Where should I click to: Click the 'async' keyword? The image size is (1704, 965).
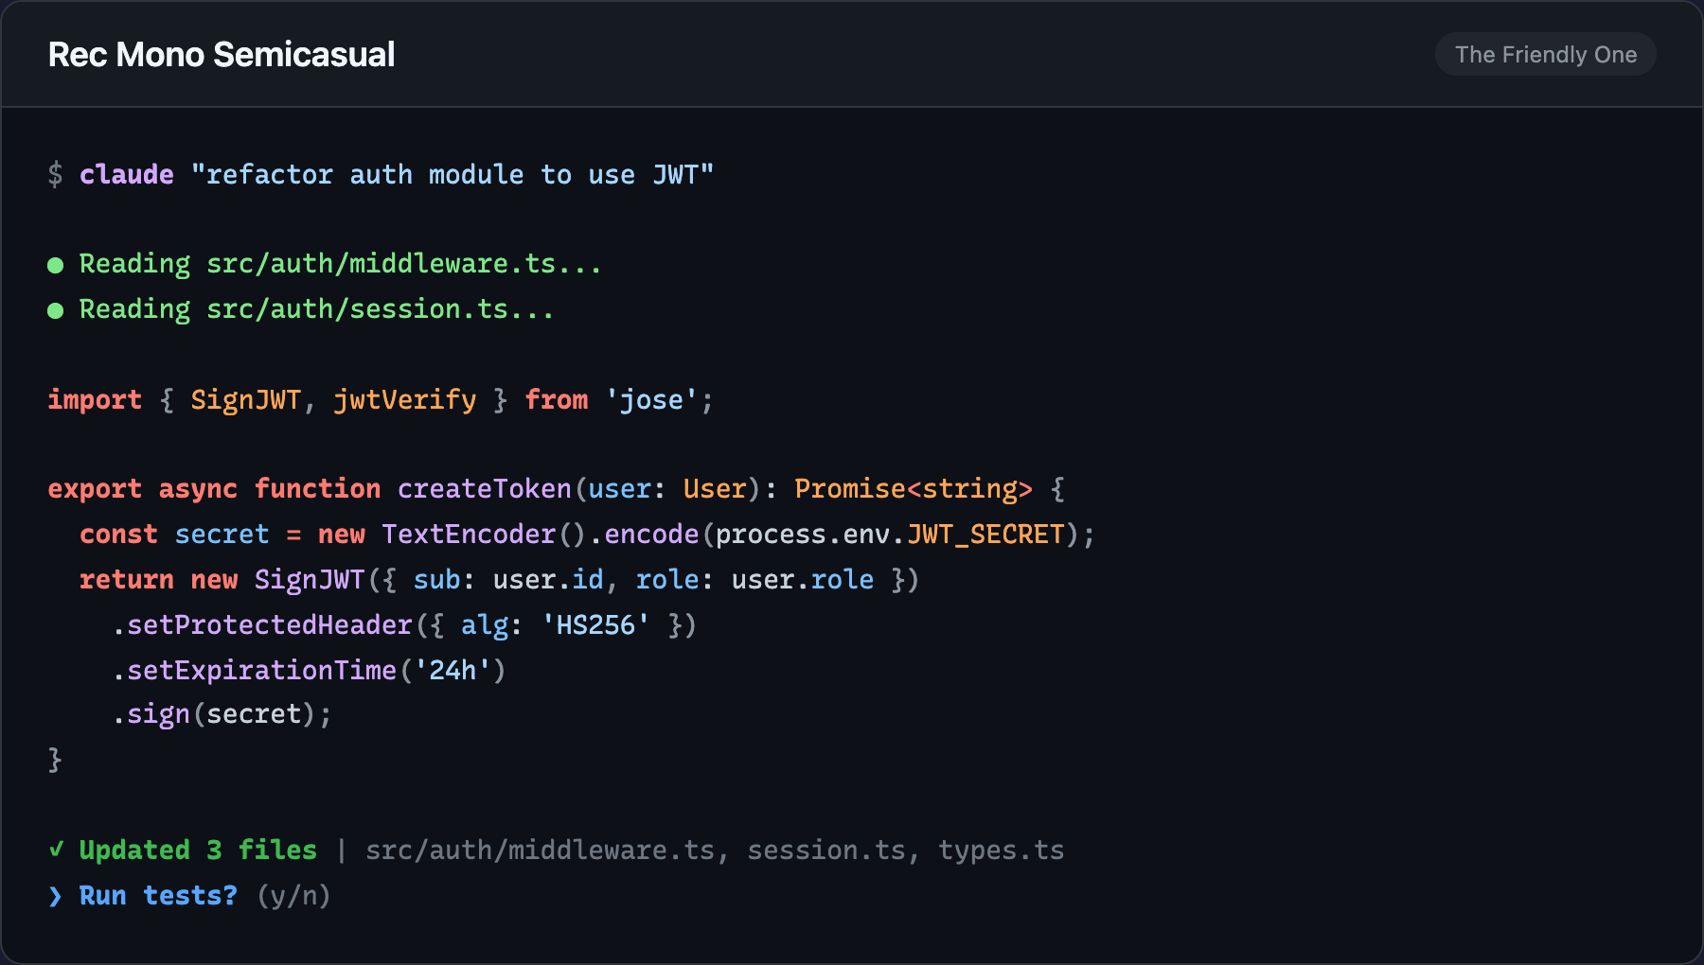(x=198, y=489)
